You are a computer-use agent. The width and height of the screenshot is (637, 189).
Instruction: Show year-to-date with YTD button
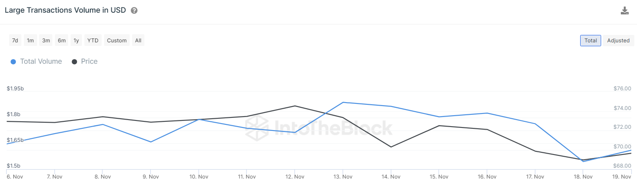93,41
